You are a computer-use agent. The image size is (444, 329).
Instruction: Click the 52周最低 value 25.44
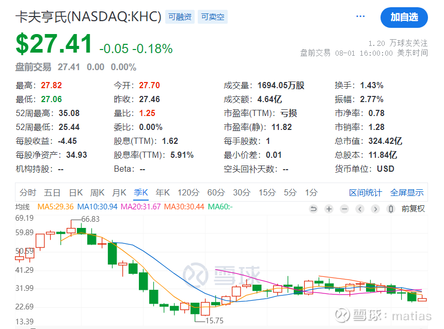point(69,127)
